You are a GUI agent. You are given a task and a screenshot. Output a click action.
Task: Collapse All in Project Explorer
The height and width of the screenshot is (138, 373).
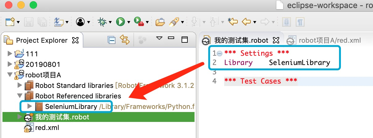[x=111, y=40]
